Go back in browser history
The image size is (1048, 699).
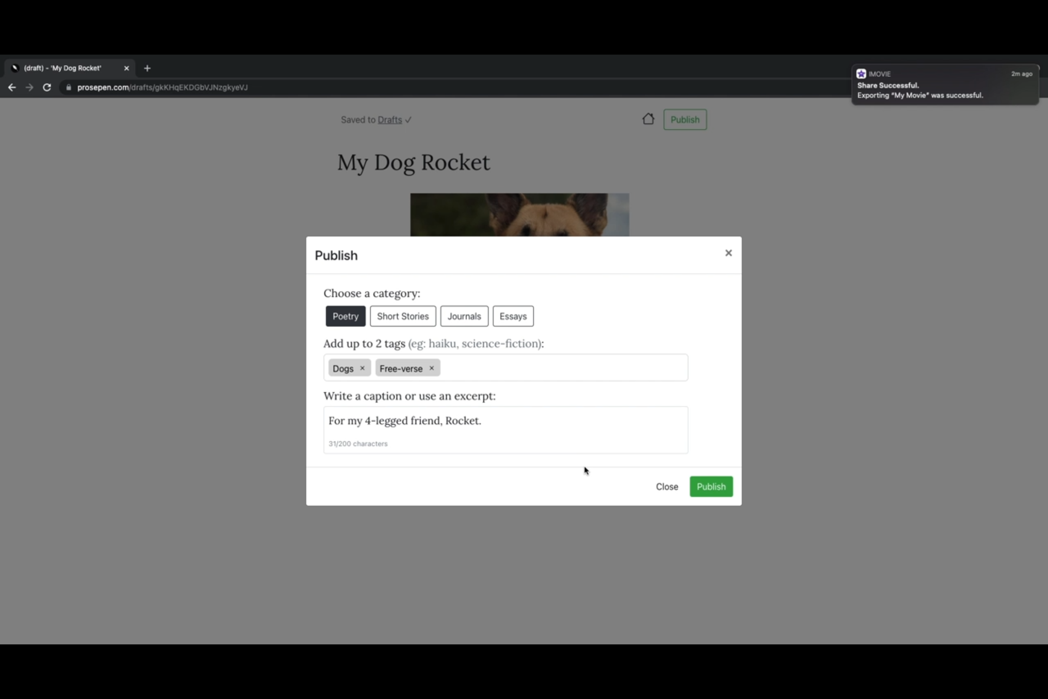point(12,87)
